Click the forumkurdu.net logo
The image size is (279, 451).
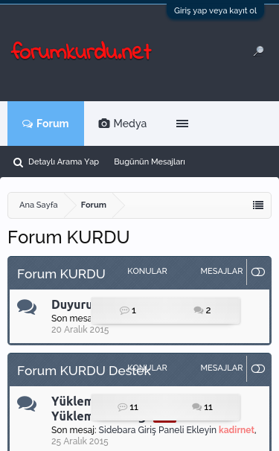tap(81, 51)
